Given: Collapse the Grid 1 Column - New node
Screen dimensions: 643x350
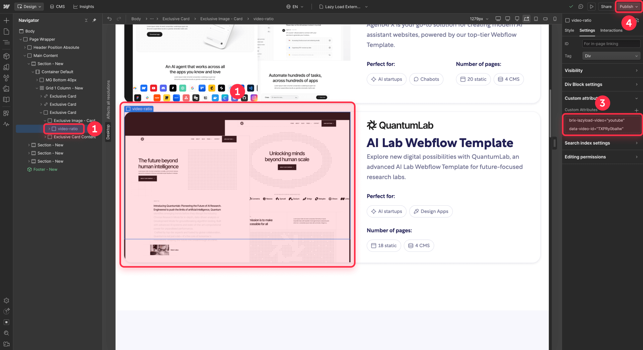Looking at the screenshot, I should click(37, 88).
